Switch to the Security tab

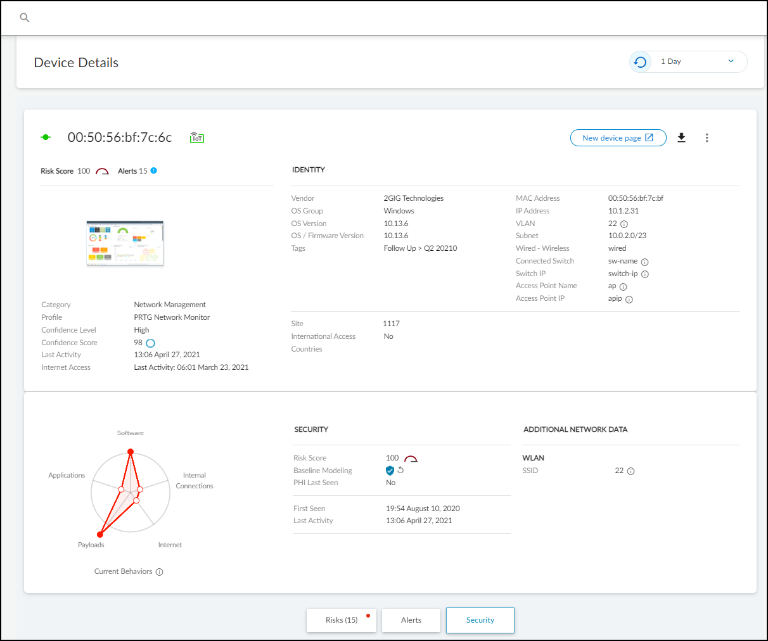point(480,620)
